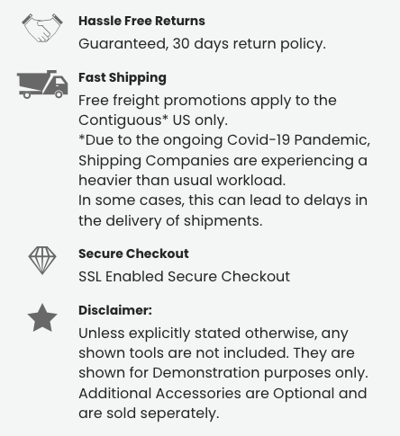400x436 pixels.
Task: Click the delivery truck shipping icon
Action: (x=42, y=85)
